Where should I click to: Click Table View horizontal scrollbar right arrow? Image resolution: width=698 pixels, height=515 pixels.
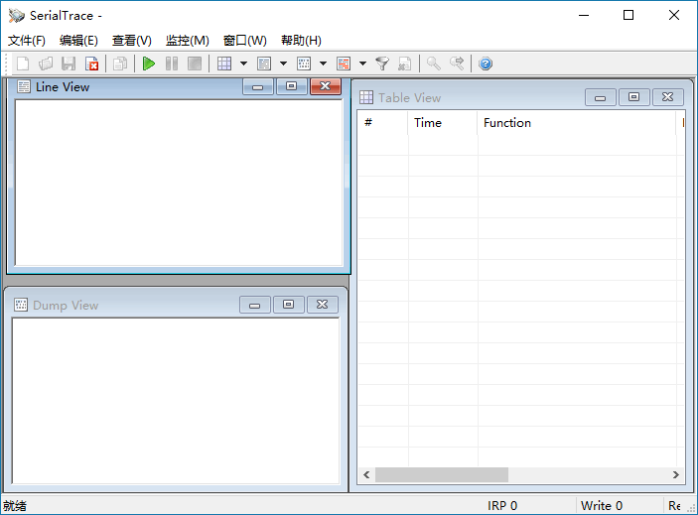(676, 475)
